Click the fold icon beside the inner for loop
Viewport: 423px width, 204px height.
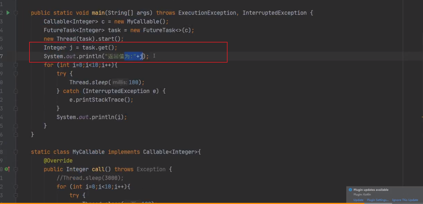click(16, 186)
